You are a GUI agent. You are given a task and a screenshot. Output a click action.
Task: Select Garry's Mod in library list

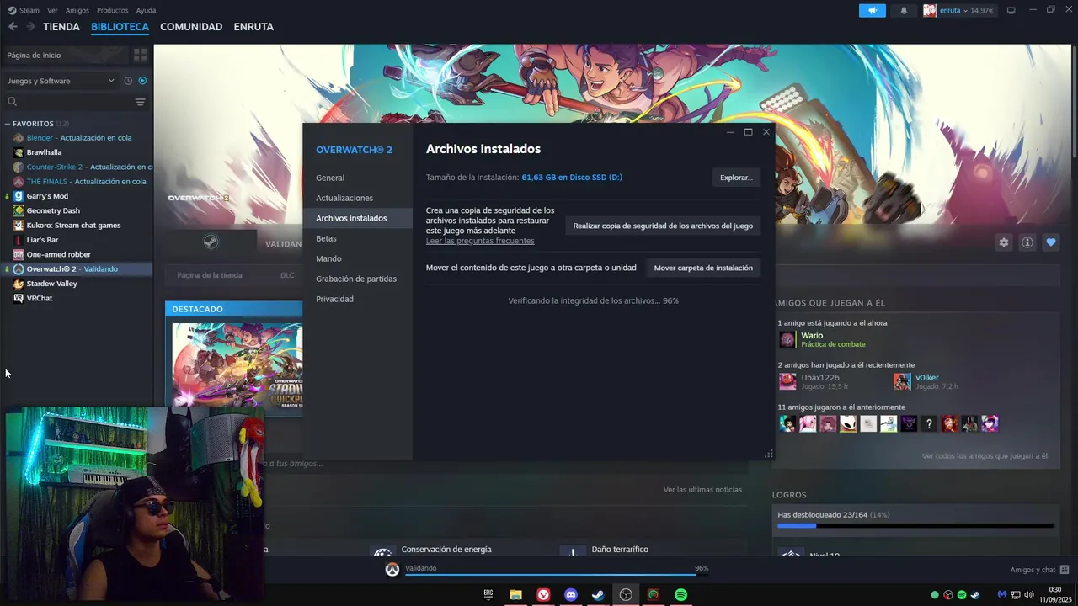(77, 196)
